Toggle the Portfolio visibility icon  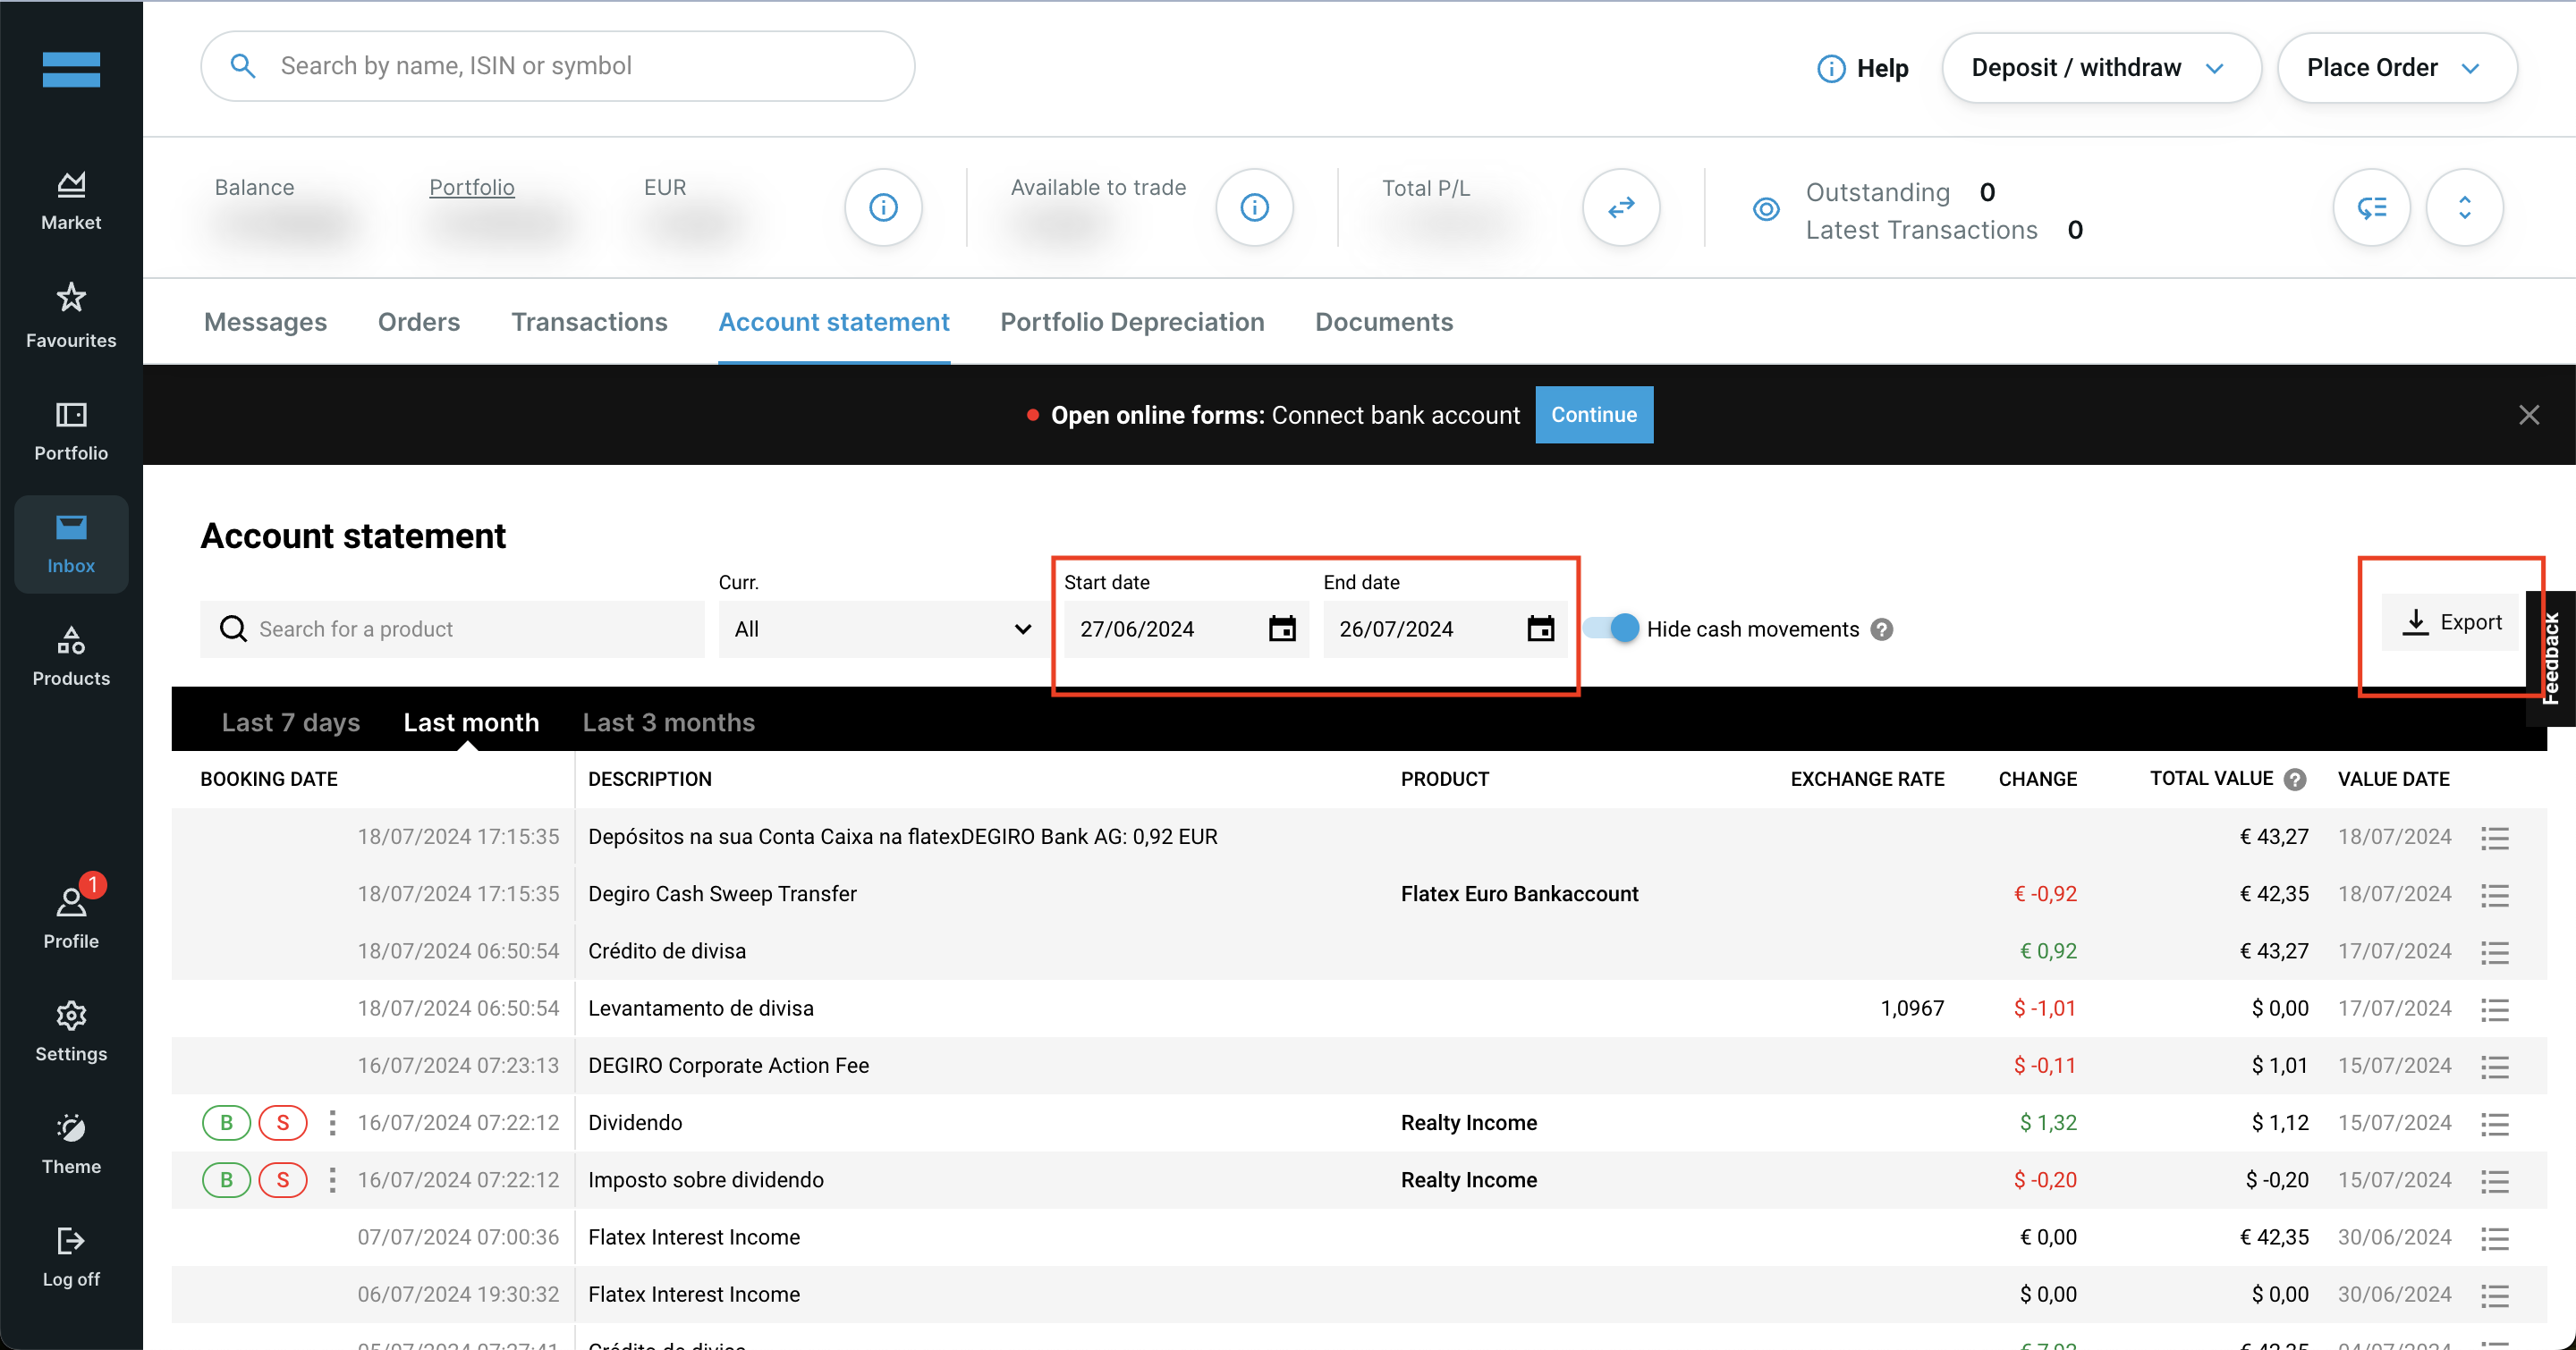click(x=1768, y=207)
